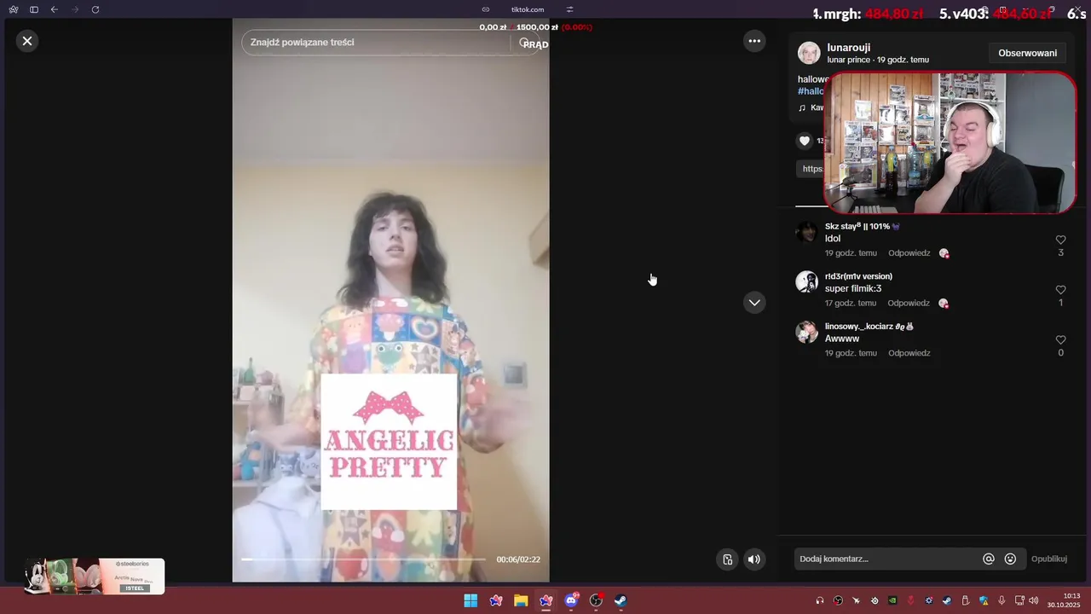
Task: Open the emoji picker in comment box
Action: [x=1010, y=559]
